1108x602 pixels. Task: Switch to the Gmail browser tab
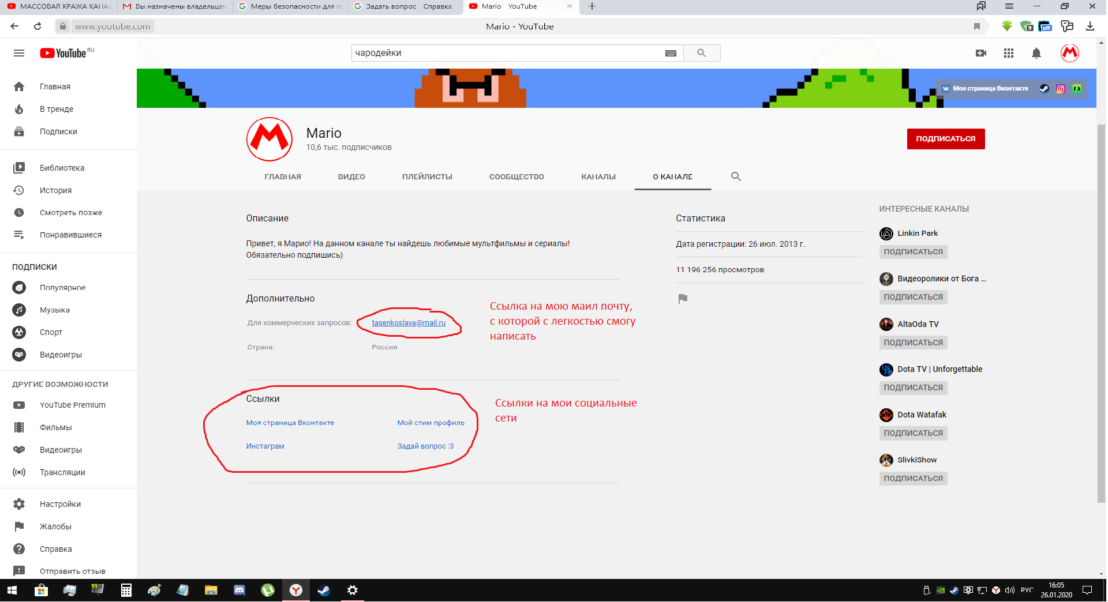[175, 6]
